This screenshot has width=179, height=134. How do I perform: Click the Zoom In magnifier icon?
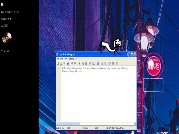[x=102, y=63]
